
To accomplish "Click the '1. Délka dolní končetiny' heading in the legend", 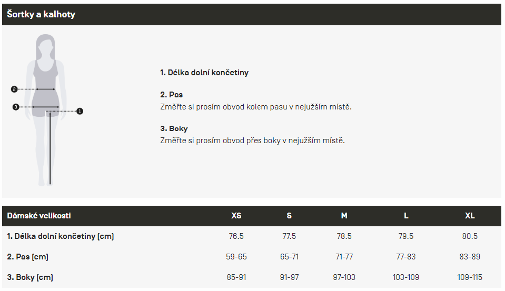I will click(204, 73).
